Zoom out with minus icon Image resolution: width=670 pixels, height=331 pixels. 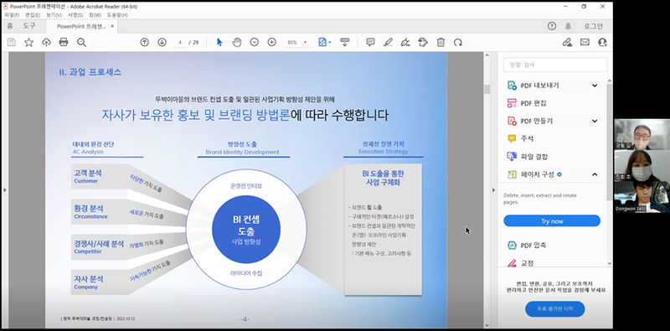pos(255,43)
